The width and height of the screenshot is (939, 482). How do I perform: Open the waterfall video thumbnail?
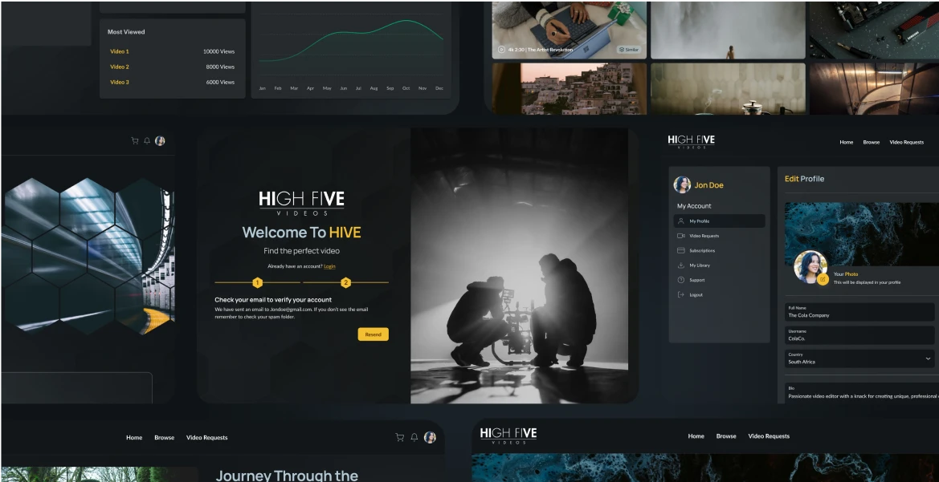728,30
